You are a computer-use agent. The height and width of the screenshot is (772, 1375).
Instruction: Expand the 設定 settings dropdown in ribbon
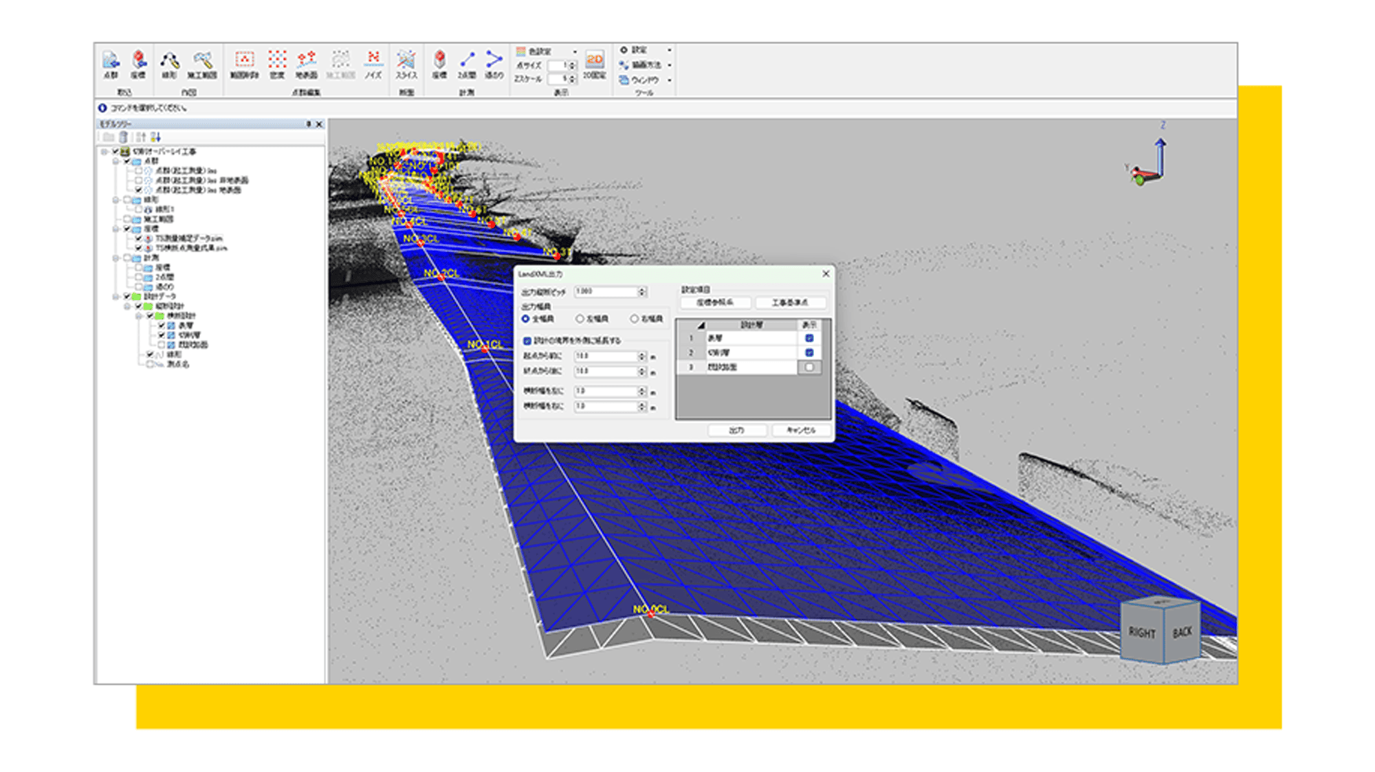click(x=644, y=50)
